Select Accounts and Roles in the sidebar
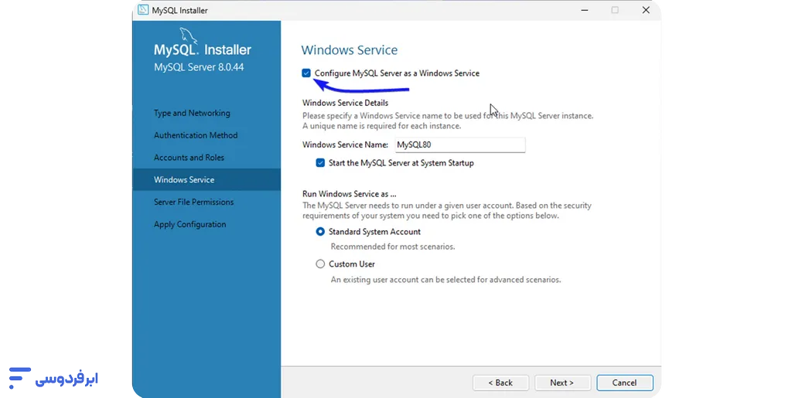This screenshot has height=398, width=792. tap(189, 158)
